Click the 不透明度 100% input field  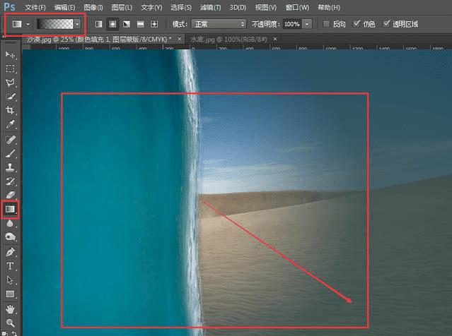pyautogui.click(x=292, y=24)
